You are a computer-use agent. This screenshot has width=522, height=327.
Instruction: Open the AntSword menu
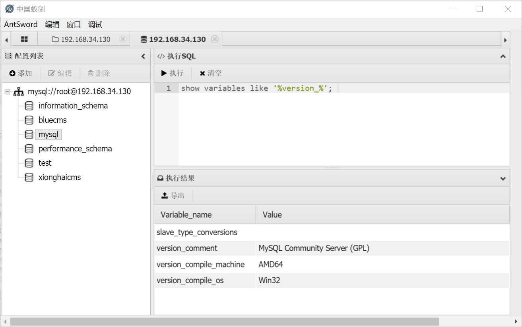pos(21,24)
